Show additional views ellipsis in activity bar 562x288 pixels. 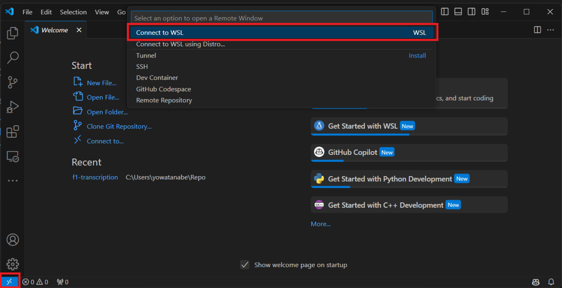click(13, 180)
